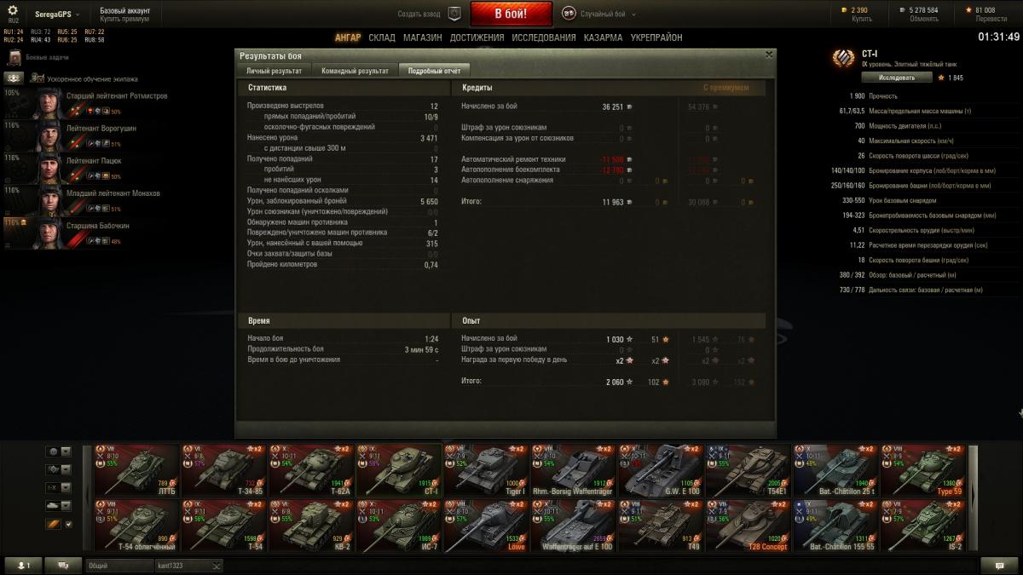Open contacts list button showing 1
The width and height of the screenshot is (1023, 575).
click(x=24, y=565)
